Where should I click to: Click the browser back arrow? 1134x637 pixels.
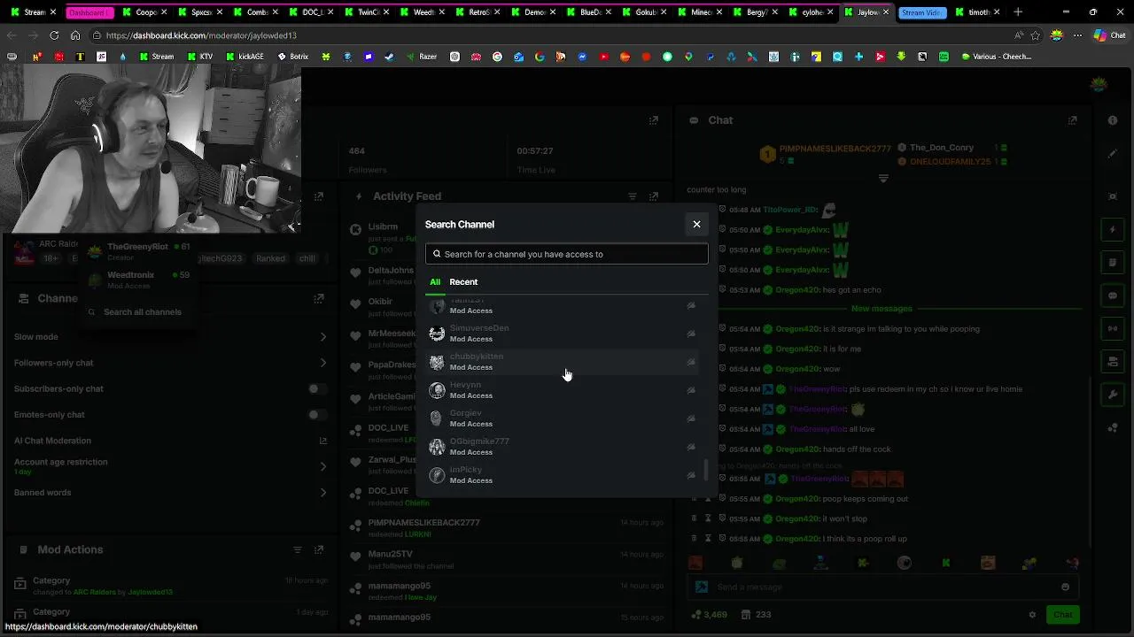tap(12, 35)
